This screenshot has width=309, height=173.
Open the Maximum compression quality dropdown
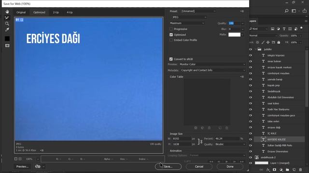pos(187,23)
